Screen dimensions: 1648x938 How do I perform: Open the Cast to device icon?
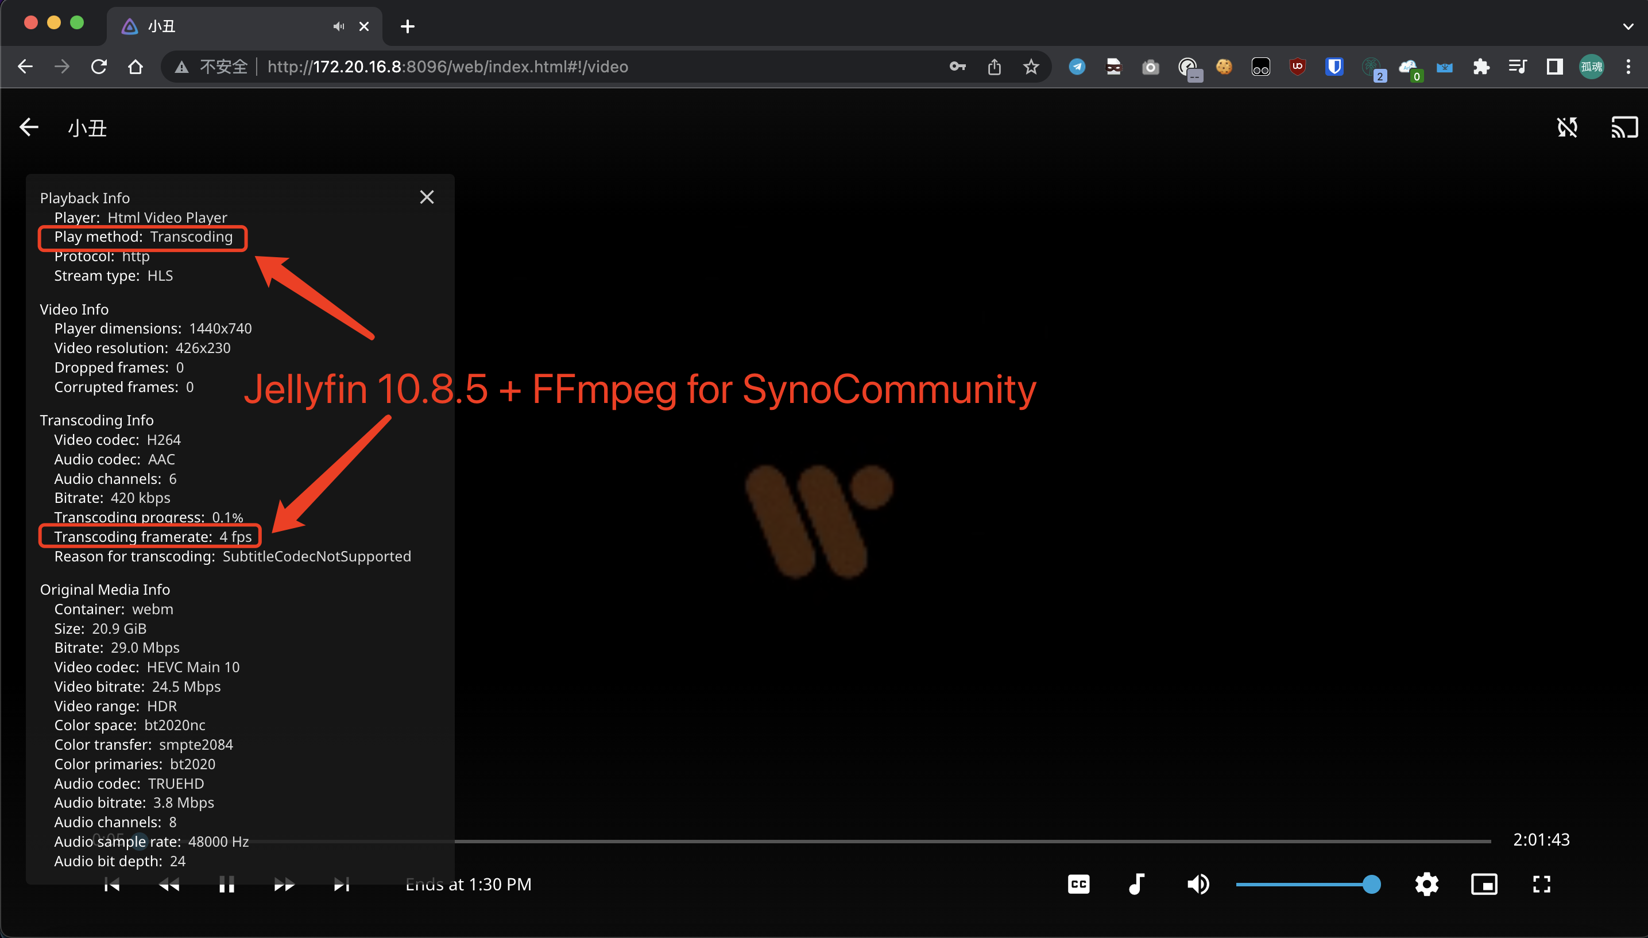(1623, 127)
